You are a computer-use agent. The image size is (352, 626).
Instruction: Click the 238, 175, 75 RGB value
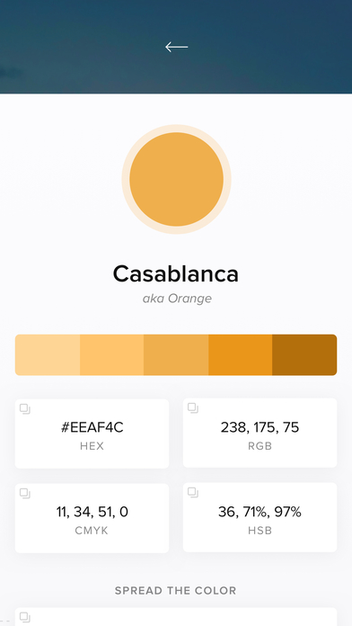[260, 427]
